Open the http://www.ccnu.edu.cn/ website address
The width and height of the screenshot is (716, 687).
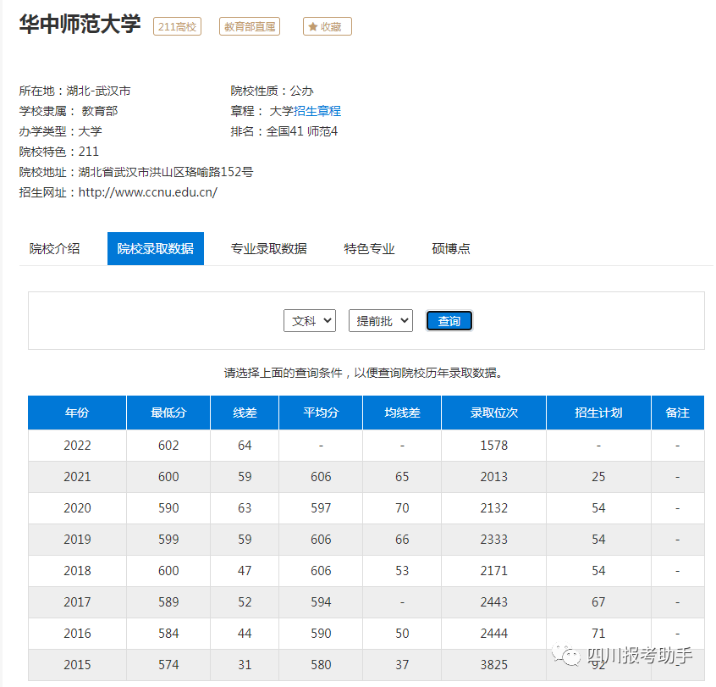pyautogui.click(x=147, y=192)
